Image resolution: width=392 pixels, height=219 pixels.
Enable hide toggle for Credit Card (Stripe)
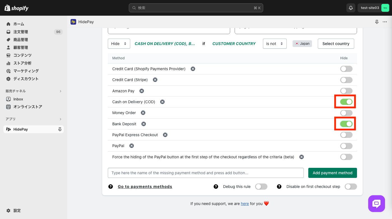[346, 80]
